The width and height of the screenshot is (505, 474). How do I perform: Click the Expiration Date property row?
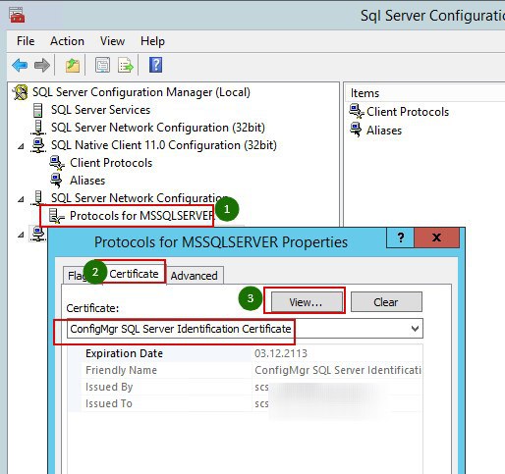point(245,353)
